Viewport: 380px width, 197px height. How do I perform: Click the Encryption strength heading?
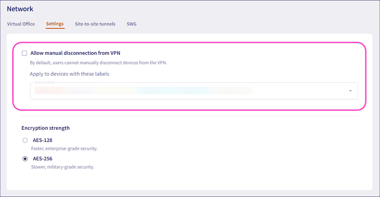coord(46,128)
